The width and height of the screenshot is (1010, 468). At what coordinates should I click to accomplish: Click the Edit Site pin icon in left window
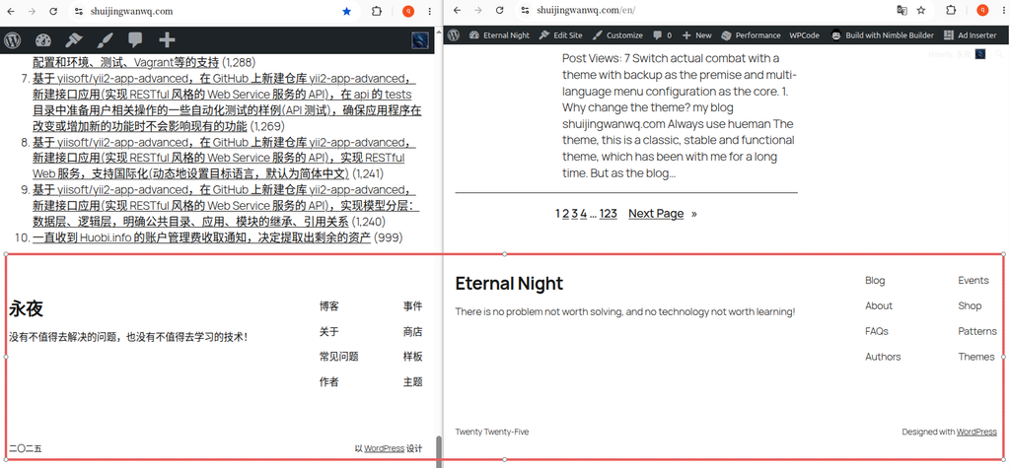point(74,40)
